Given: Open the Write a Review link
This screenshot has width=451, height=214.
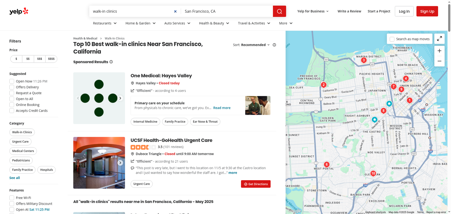Looking at the screenshot, I should point(349,11).
